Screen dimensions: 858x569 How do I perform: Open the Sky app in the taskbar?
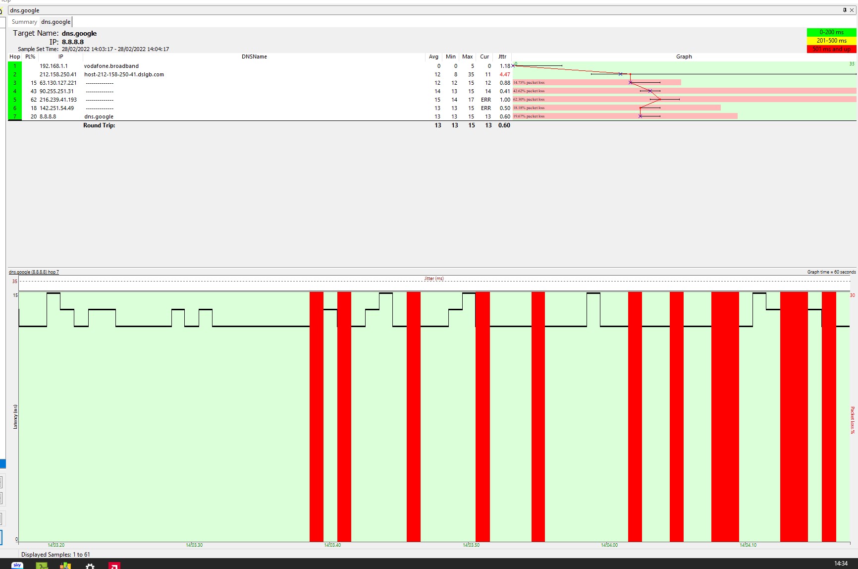pyautogui.click(x=17, y=565)
